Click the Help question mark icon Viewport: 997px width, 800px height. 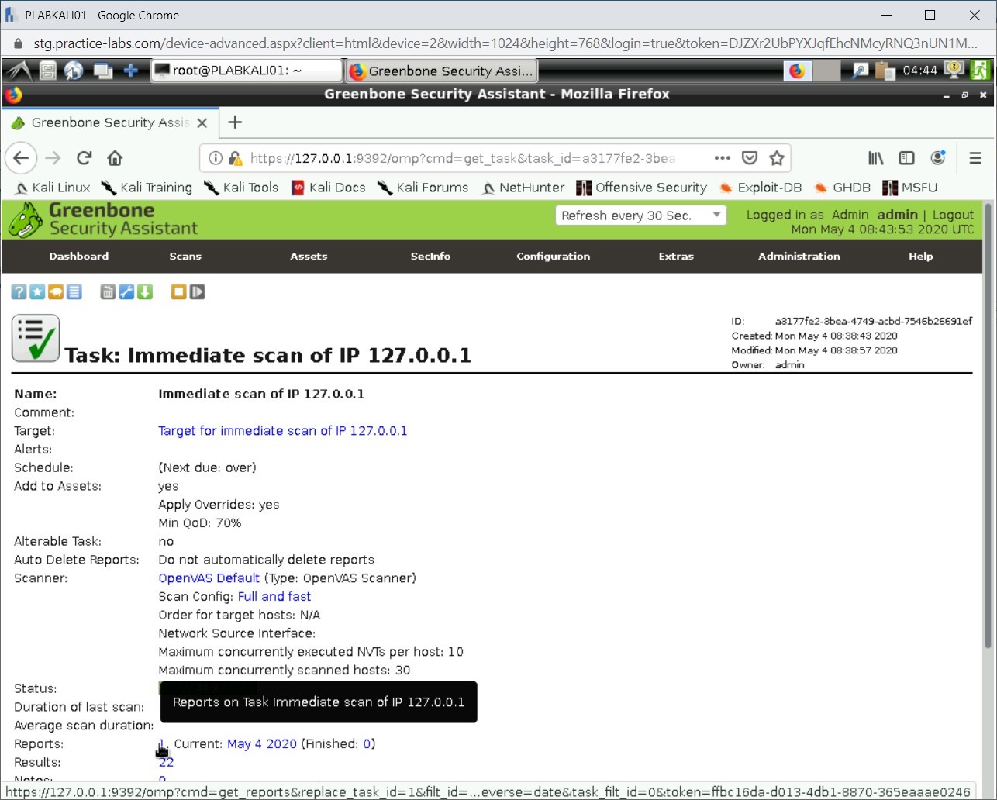point(19,292)
